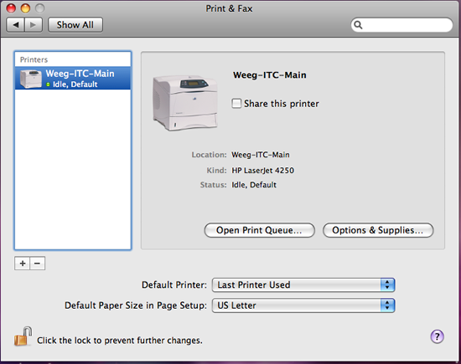
Task: Enable the Share this printer checkbox
Action: (236, 103)
